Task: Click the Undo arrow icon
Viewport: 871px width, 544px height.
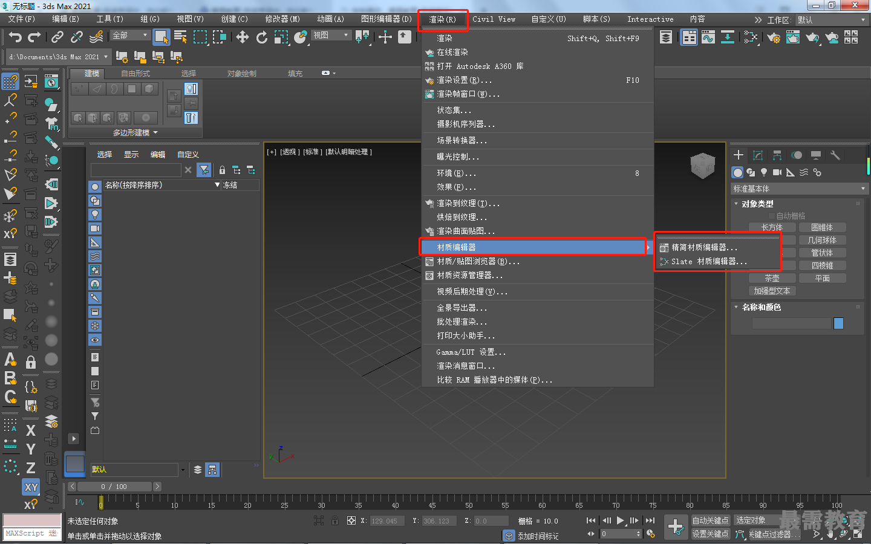Action: click(x=15, y=37)
